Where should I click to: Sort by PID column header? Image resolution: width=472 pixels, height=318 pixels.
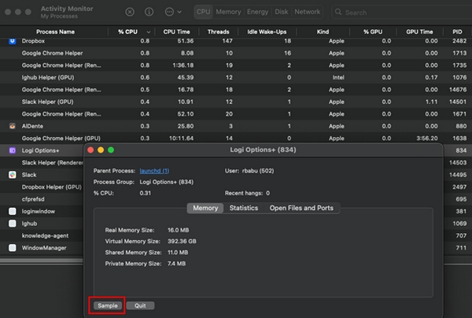[457, 32]
